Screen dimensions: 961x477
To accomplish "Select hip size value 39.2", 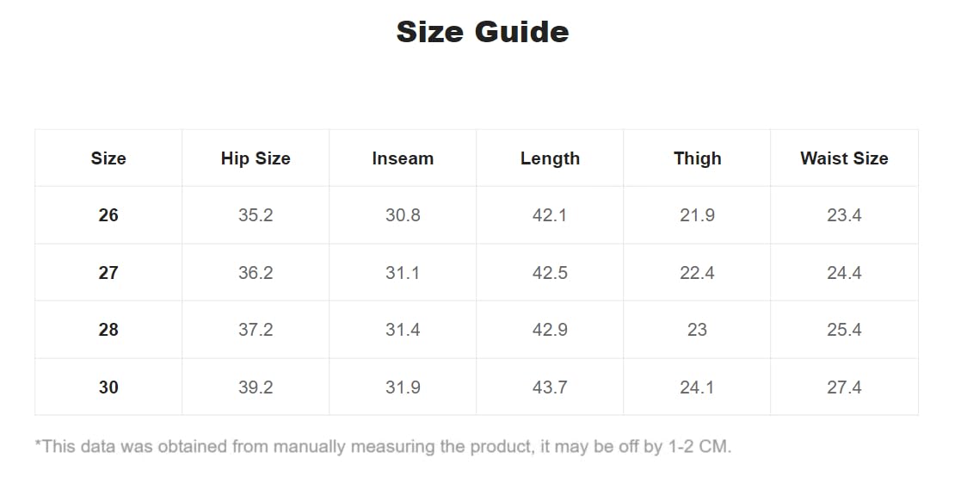I will [x=256, y=387].
